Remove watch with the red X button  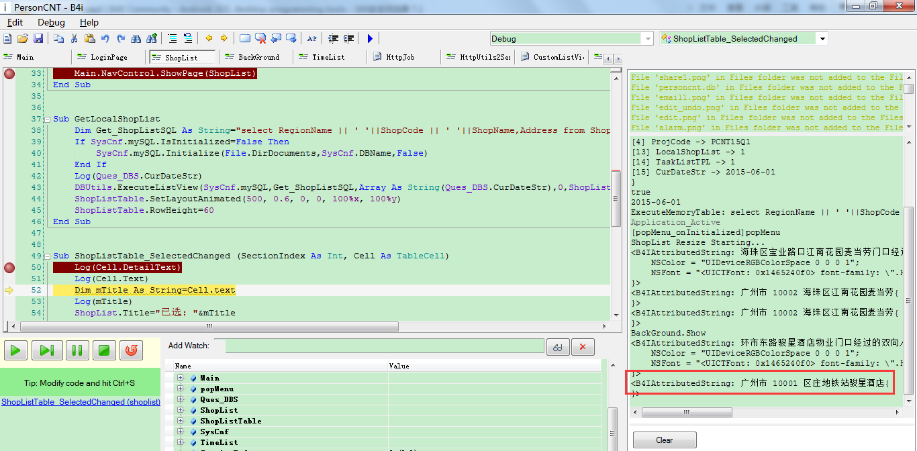click(582, 346)
